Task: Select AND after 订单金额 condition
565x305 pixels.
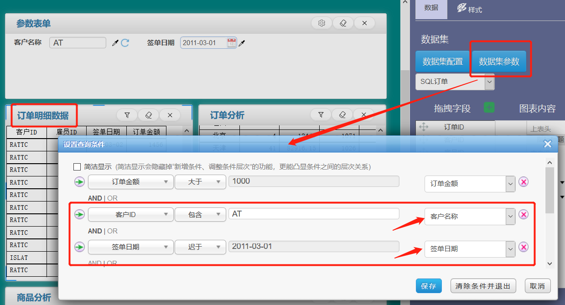Action: (95, 199)
